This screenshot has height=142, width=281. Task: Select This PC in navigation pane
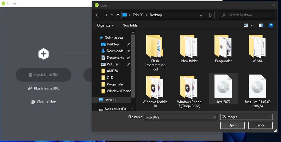point(111,100)
